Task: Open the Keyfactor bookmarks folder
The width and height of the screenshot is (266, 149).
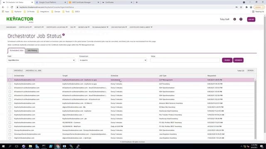Action: [17, 12]
